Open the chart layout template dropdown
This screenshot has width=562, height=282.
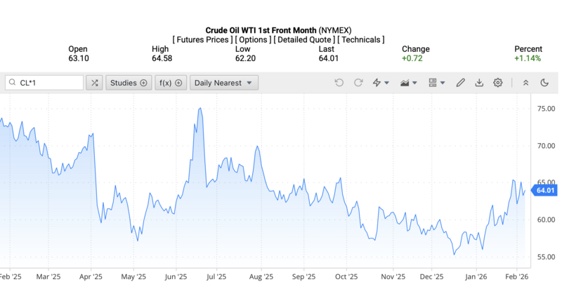point(436,83)
